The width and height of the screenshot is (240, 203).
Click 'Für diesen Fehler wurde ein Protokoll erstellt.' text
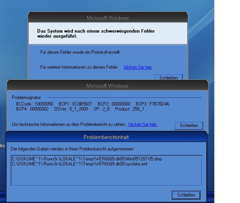81,52
